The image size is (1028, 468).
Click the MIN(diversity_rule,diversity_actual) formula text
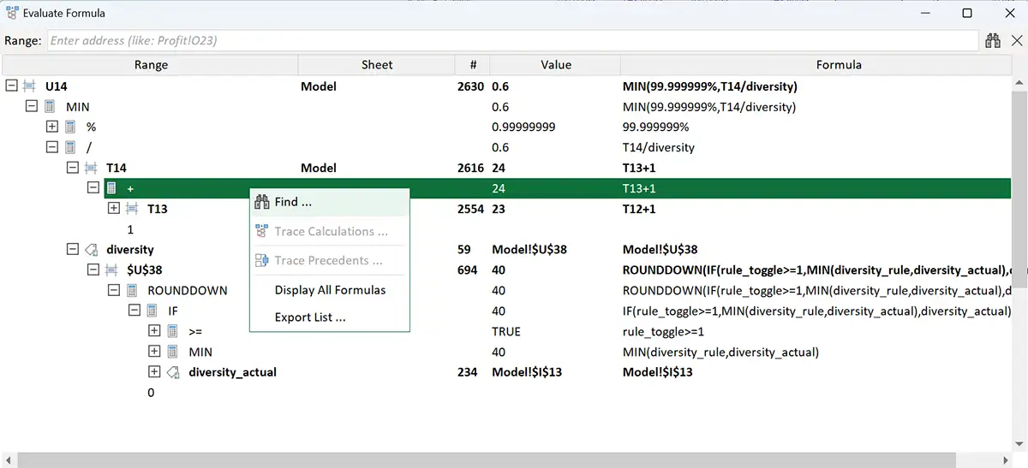pos(720,352)
